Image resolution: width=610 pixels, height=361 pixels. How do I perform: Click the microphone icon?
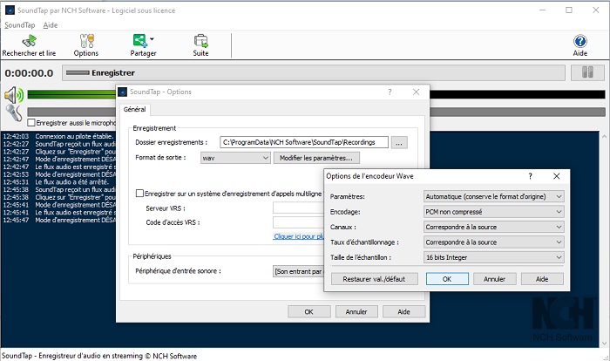pos(14,113)
